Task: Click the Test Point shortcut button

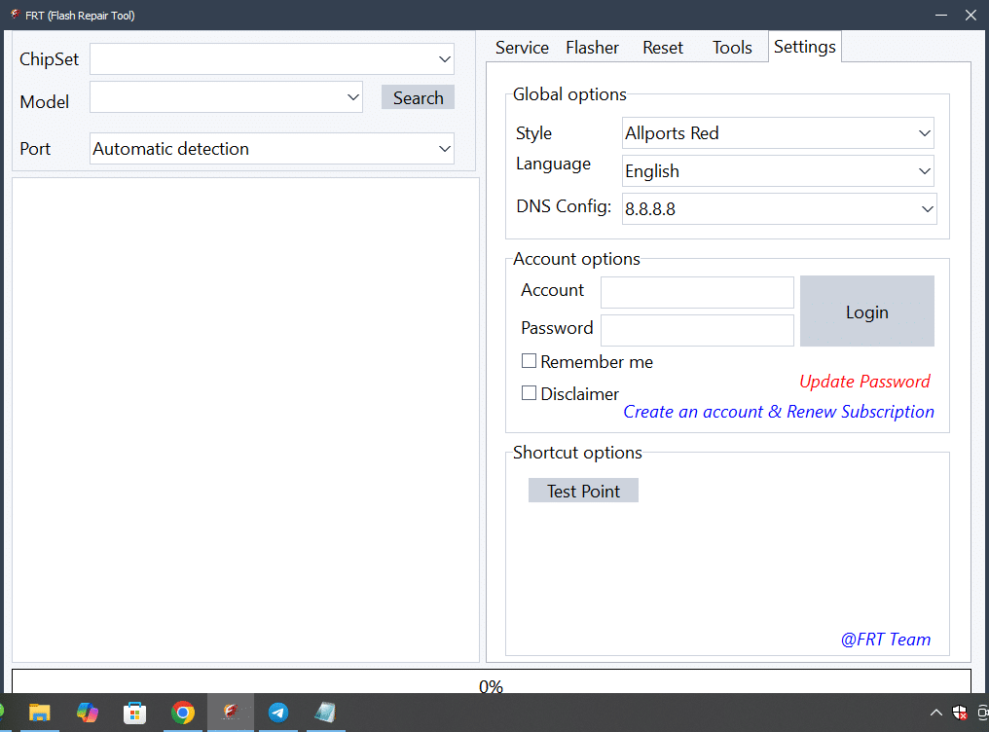Action: [583, 491]
